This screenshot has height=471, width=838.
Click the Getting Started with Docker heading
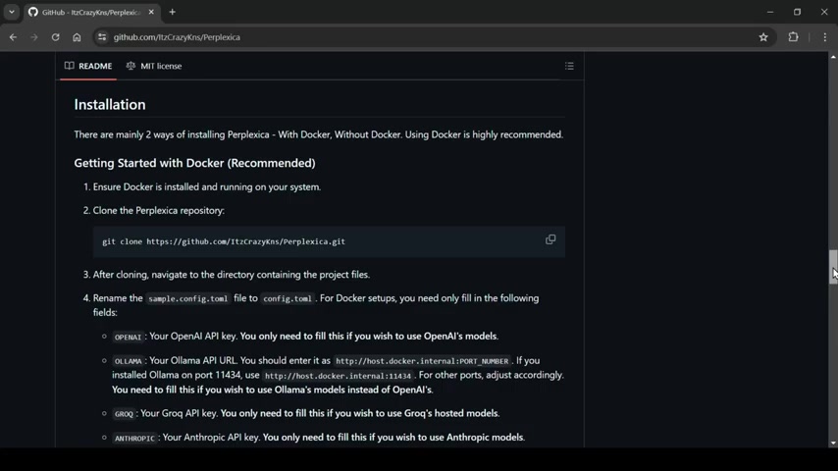tap(194, 163)
